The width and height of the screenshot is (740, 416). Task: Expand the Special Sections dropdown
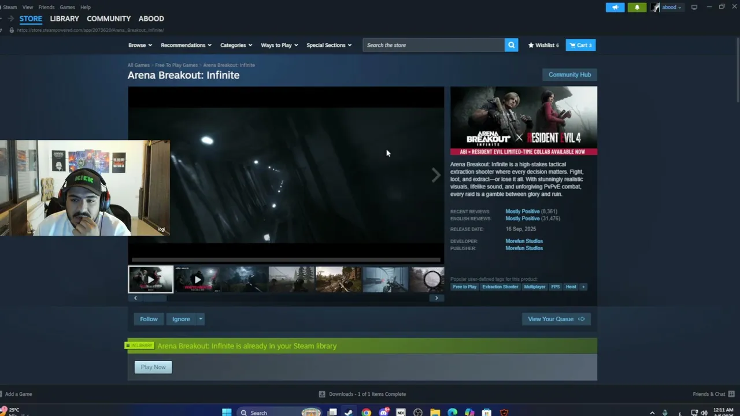pyautogui.click(x=329, y=45)
